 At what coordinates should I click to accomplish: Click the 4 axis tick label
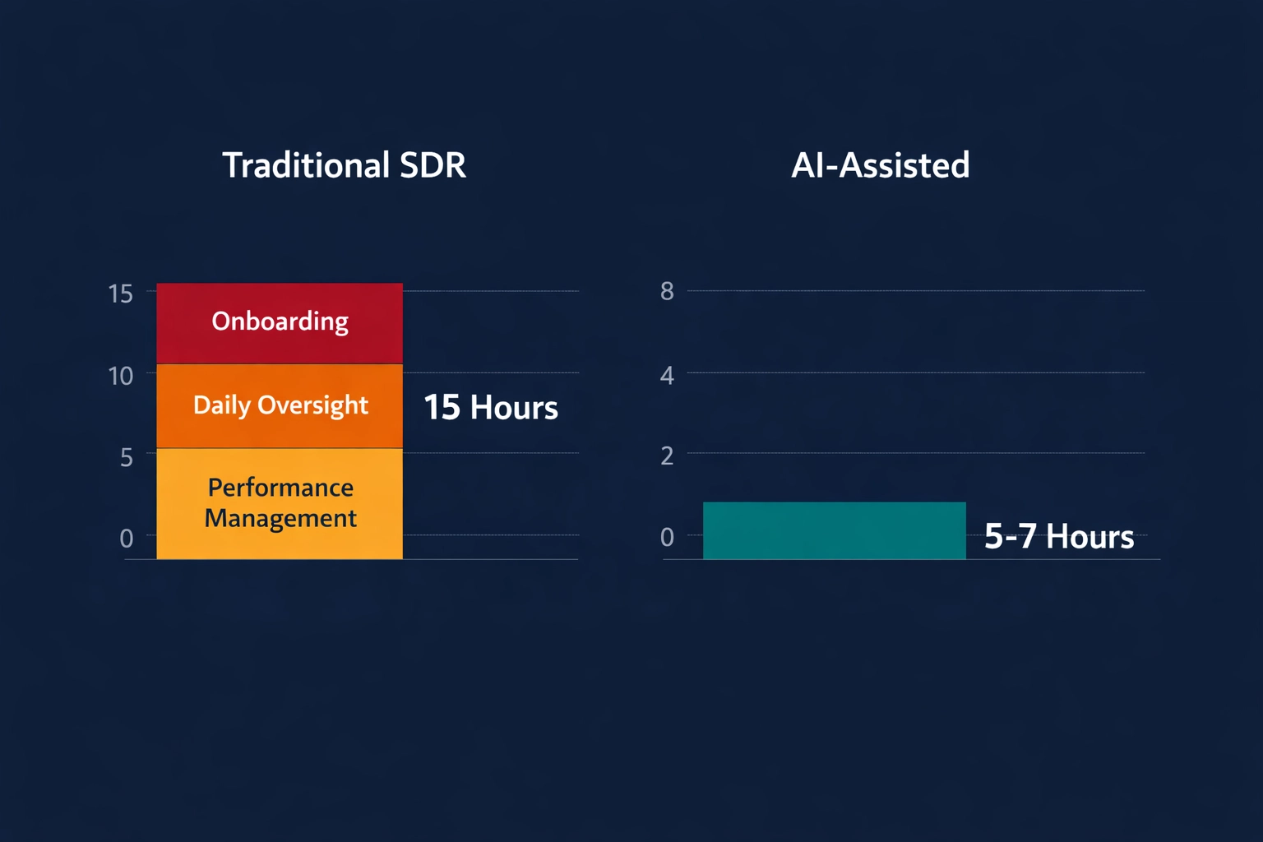pyautogui.click(x=666, y=376)
